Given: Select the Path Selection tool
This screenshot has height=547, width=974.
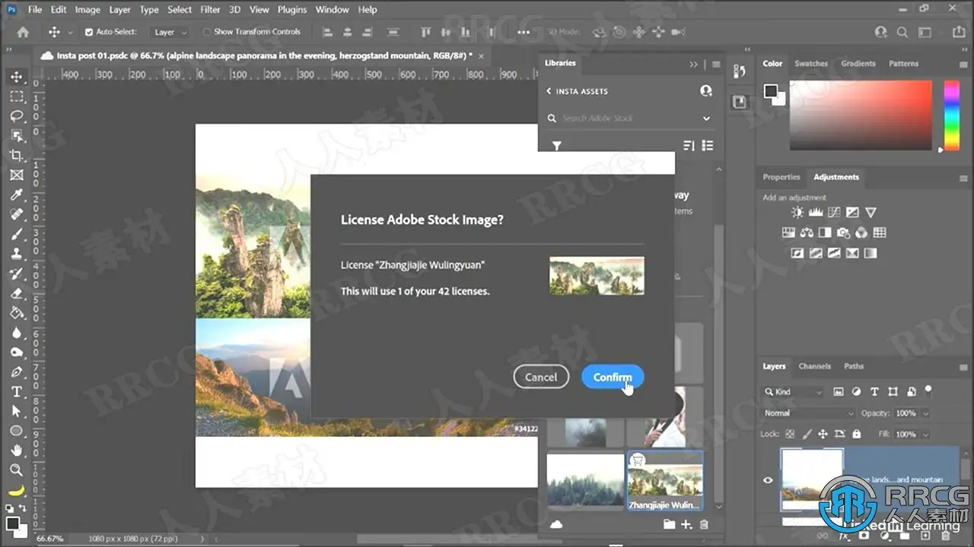Looking at the screenshot, I should click(16, 411).
